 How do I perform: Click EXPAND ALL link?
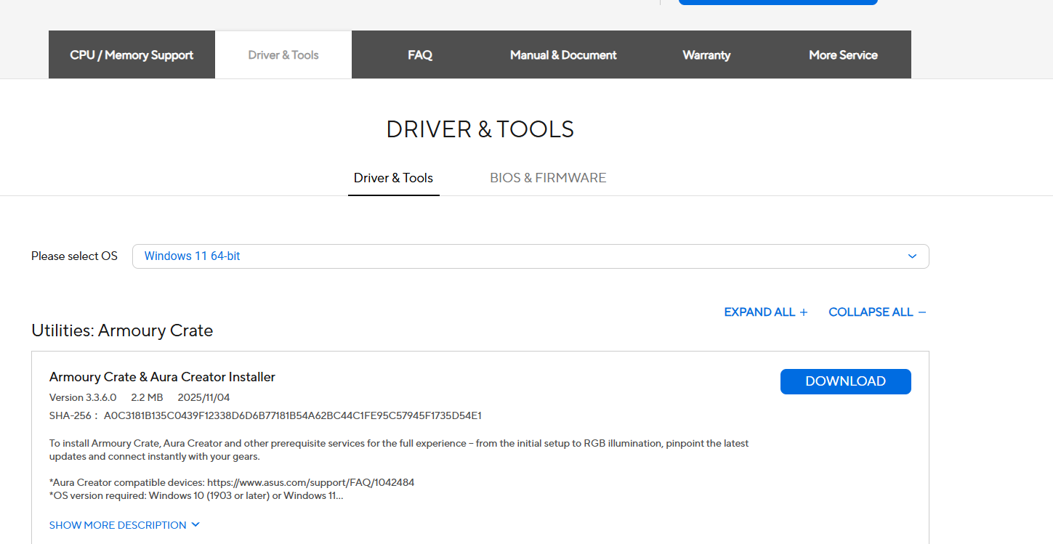(766, 312)
